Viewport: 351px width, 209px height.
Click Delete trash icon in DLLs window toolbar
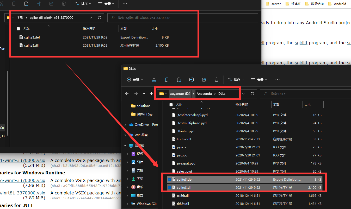pyautogui.click(x=217, y=80)
